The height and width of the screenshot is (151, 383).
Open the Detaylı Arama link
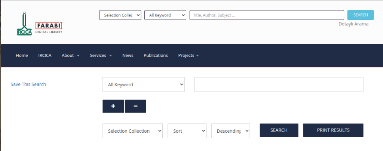pos(353,24)
